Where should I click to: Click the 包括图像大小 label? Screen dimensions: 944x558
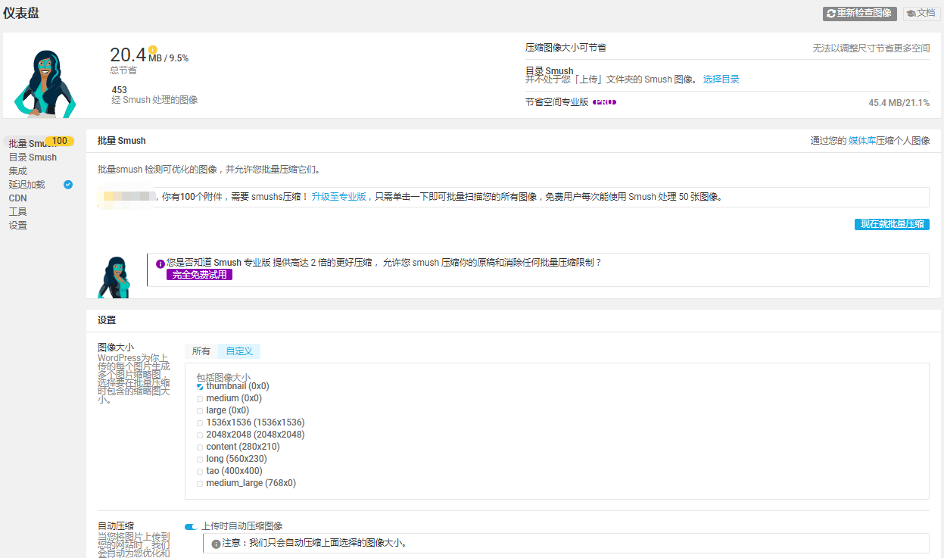tap(223, 377)
